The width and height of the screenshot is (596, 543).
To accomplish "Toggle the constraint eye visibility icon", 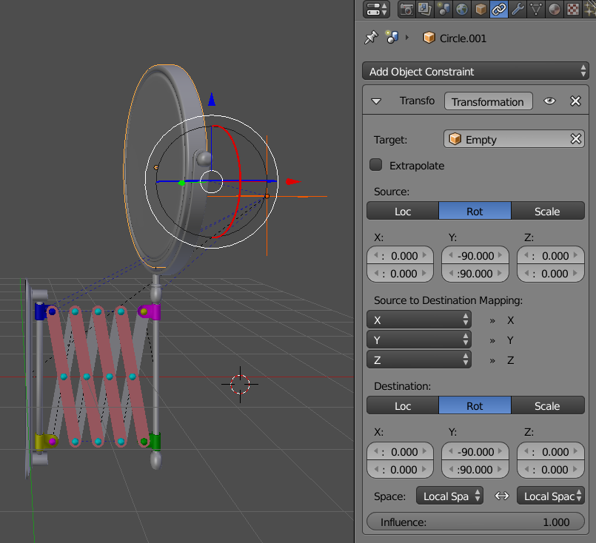I will (549, 101).
